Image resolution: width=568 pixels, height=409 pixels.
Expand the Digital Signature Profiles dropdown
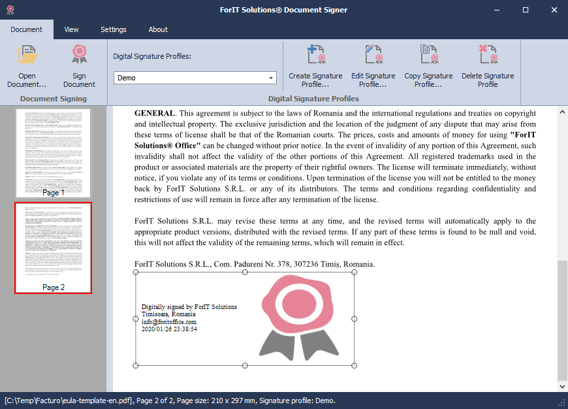(270, 78)
